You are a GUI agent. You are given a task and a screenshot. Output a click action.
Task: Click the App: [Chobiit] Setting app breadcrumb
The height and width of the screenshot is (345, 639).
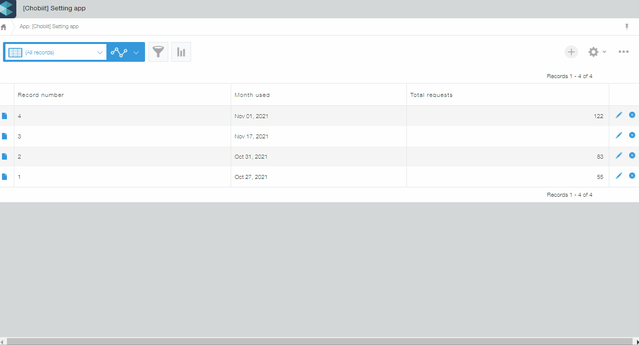49,27
